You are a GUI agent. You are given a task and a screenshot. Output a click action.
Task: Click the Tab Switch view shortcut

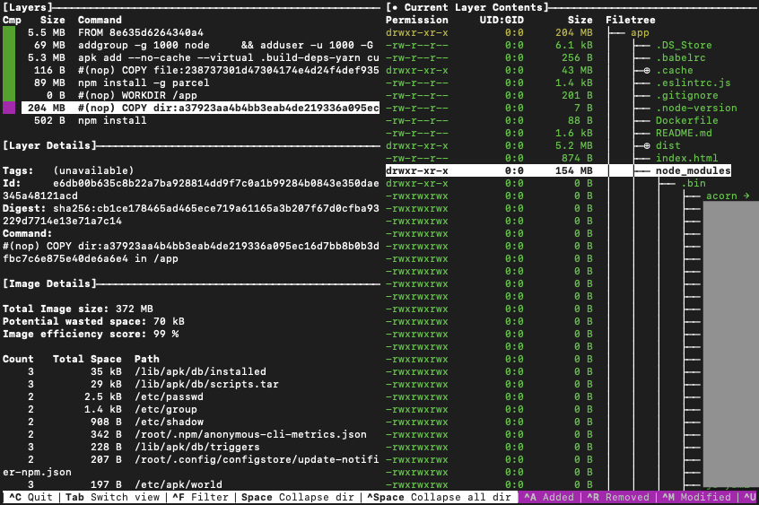click(112, 497)
